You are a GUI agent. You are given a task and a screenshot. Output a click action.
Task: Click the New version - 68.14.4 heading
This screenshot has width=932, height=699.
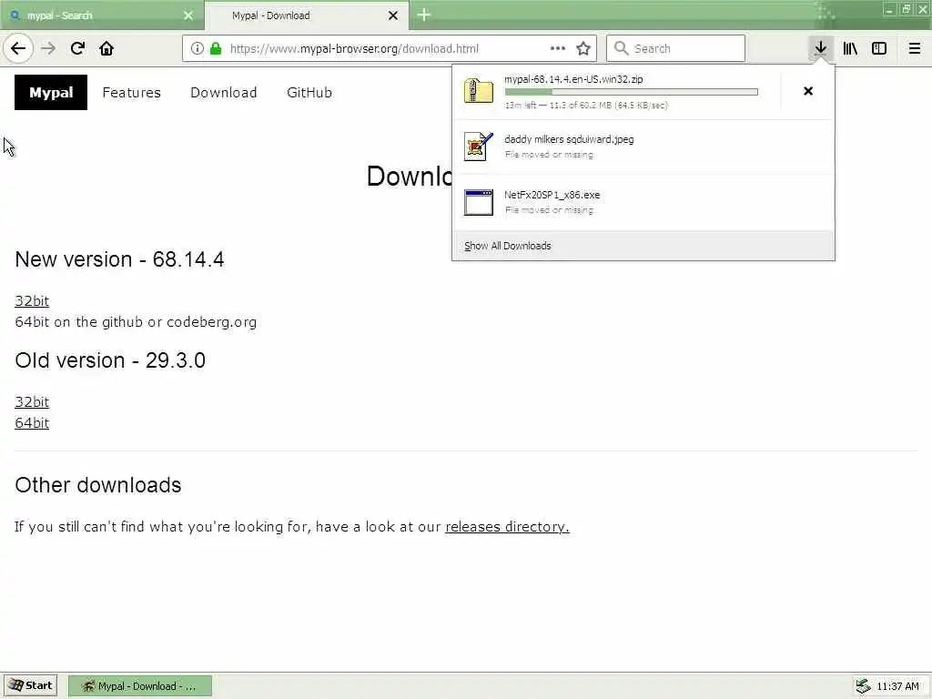coord(119,259)
